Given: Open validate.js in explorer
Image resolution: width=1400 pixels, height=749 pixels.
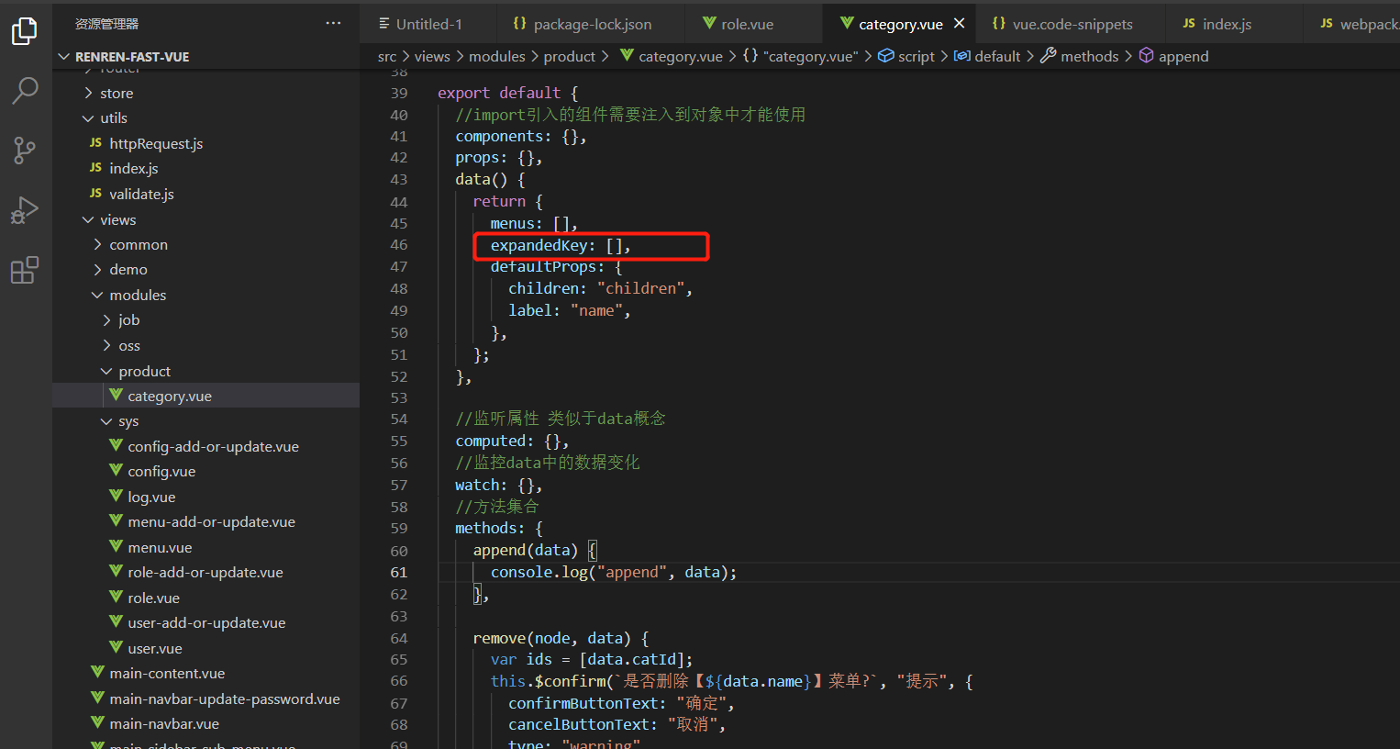Looking at the screenshot, I should coord(206,195).
